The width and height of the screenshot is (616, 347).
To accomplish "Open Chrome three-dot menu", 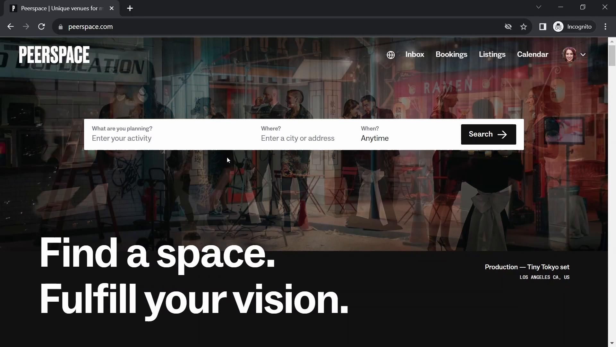I will point(605,27).
